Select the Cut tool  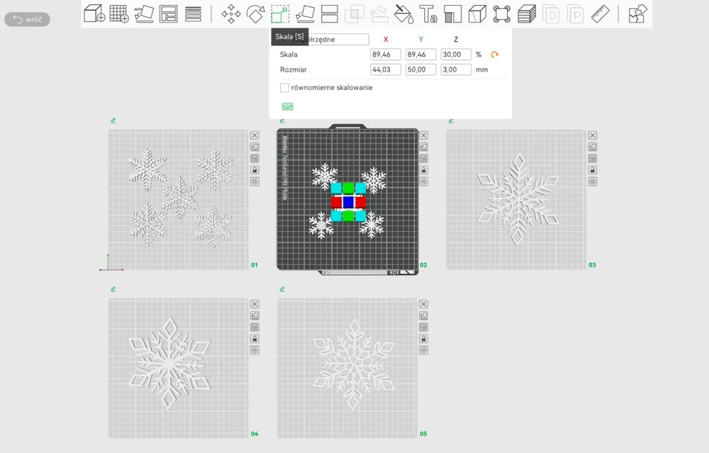pyautogui.click(x=330, y=13)
